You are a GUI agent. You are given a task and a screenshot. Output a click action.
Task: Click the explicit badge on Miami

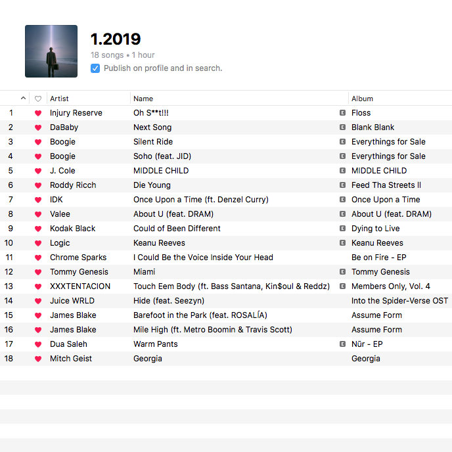pyautogui.click(x=342, y=271)
